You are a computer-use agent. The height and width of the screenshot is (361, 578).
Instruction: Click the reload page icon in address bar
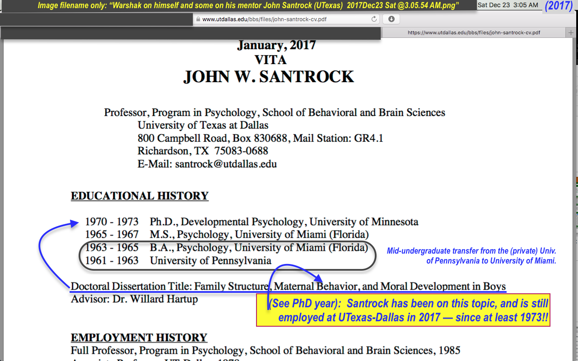[374, 19]
